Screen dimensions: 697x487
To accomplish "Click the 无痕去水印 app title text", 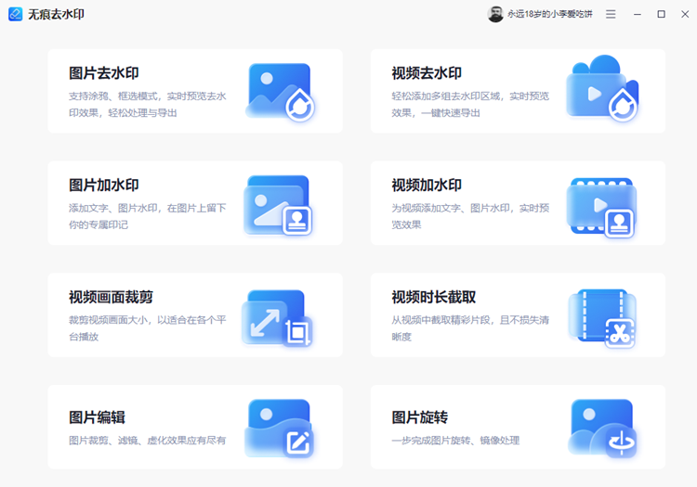I will coord(56,14).
